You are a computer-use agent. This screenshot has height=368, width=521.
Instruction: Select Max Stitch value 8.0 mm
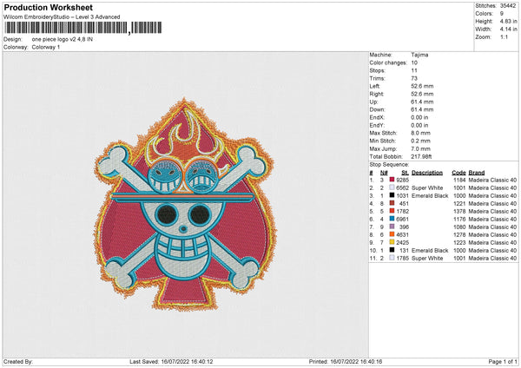[x=420, y=133]
